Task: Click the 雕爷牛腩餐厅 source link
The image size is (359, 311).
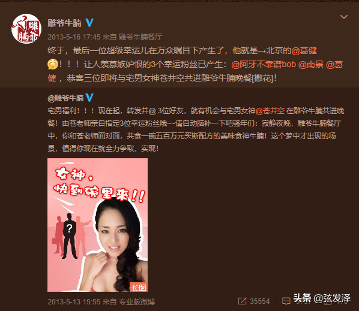Action: pos(140,37)
